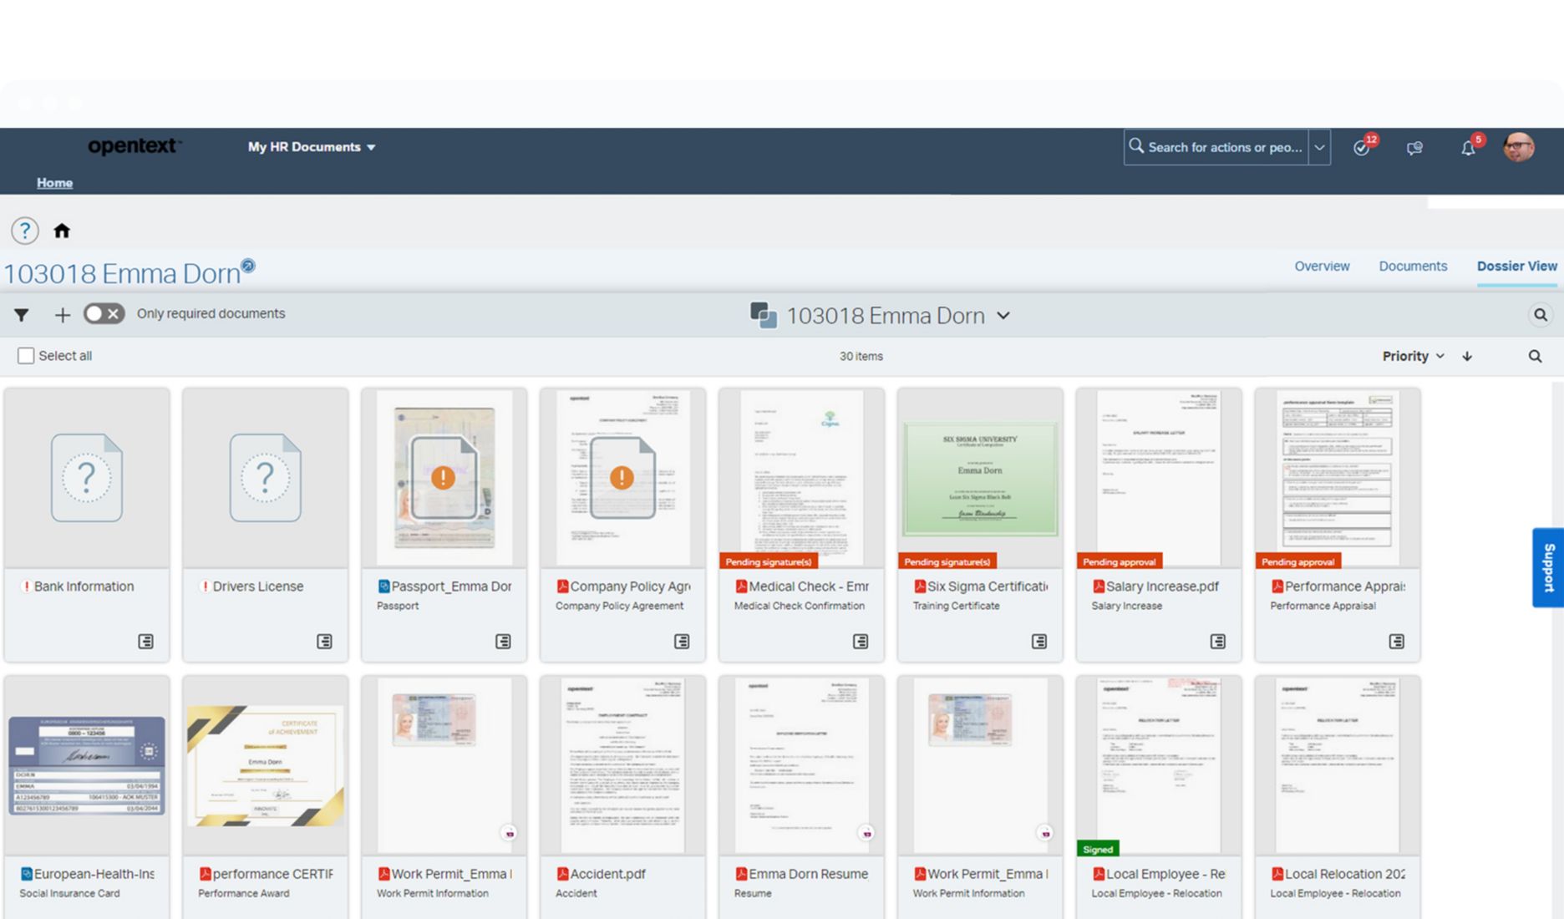Viewport: 1564px width, 919px height.
Task: Click the home house icon
Action: (x=62, y=231)
